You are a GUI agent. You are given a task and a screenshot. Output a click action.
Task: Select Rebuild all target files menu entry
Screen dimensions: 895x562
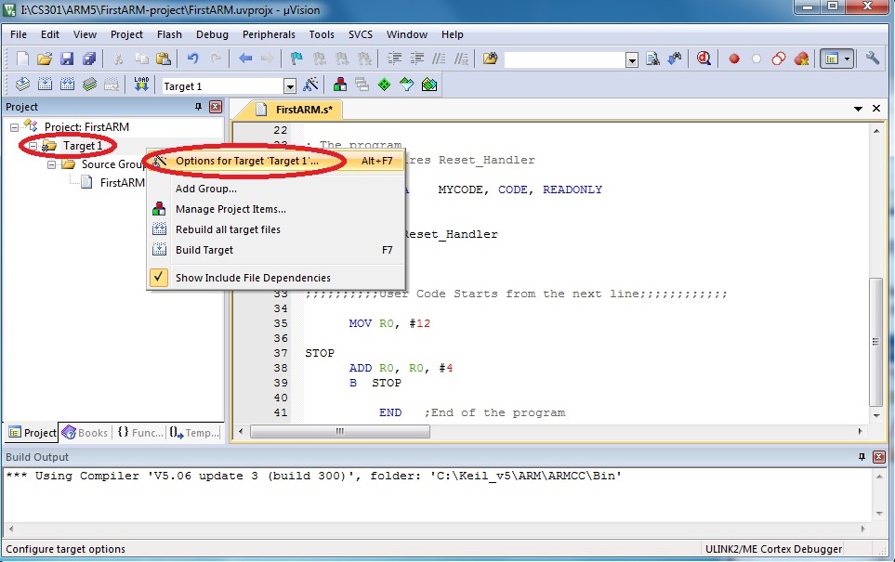(276, 230)
